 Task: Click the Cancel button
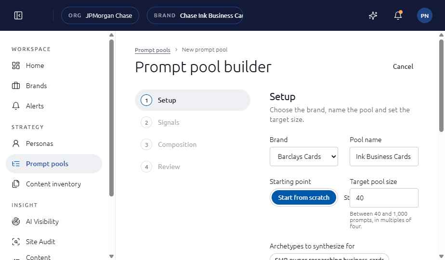403,66
